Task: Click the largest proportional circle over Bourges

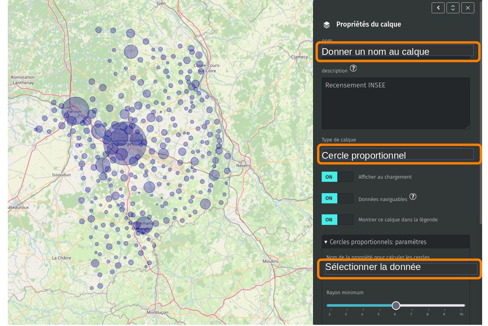Action: tap(124, 143)
